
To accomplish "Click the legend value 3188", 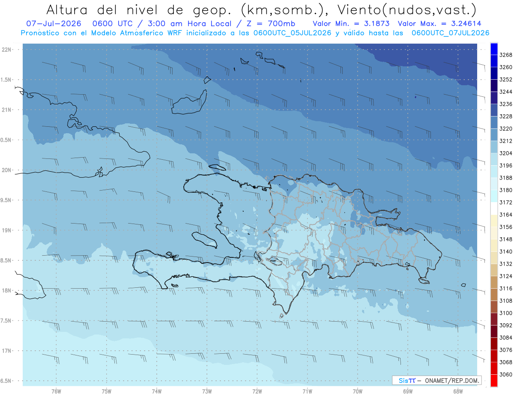I will point(505,178).
